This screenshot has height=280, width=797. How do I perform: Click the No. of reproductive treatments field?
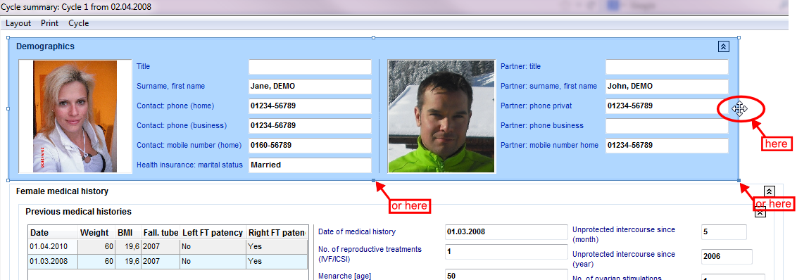coord(506,252)
